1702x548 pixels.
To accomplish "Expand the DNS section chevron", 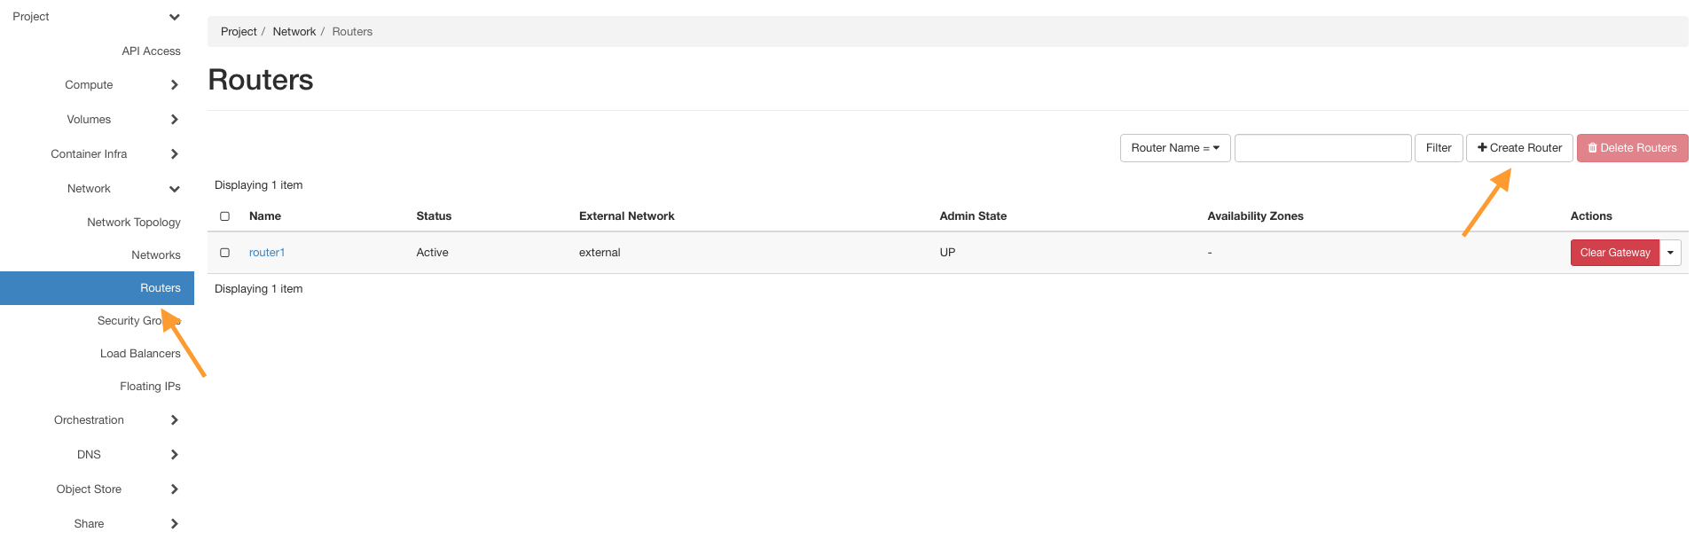I will click(174, 455).
